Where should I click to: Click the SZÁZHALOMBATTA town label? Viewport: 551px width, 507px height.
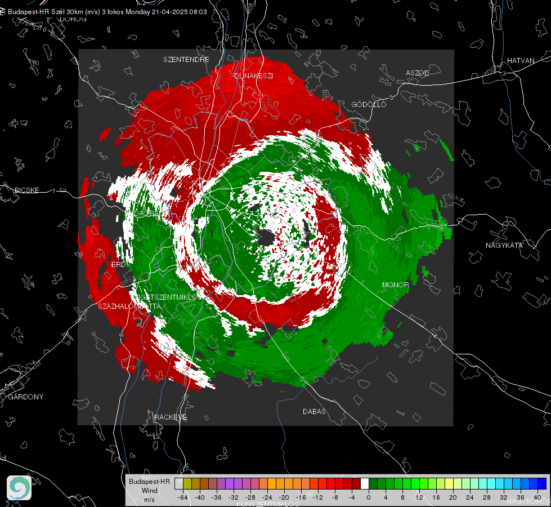coord(129,306)
